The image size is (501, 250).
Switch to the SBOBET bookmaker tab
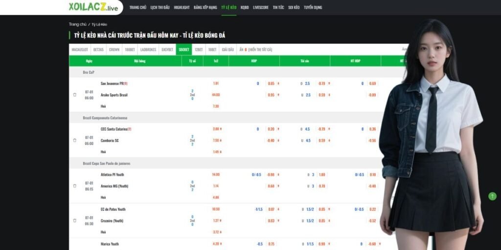pos(184,49)
